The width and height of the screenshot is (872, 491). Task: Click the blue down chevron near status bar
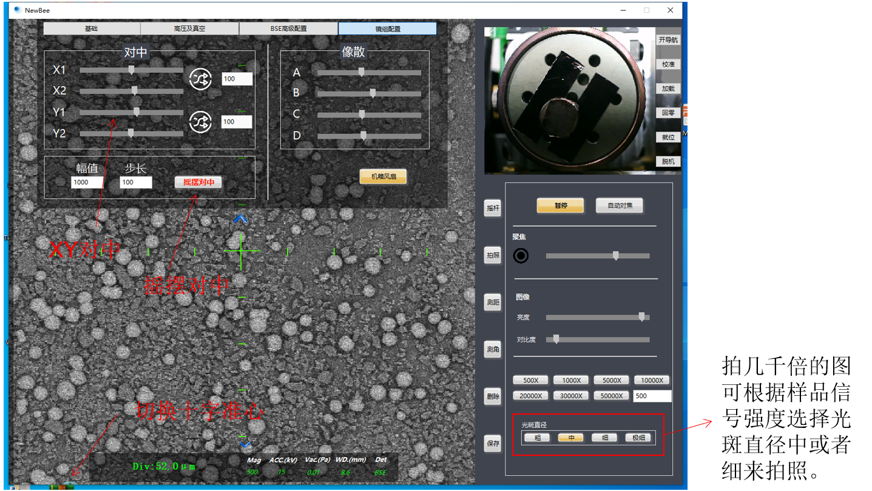245,444
